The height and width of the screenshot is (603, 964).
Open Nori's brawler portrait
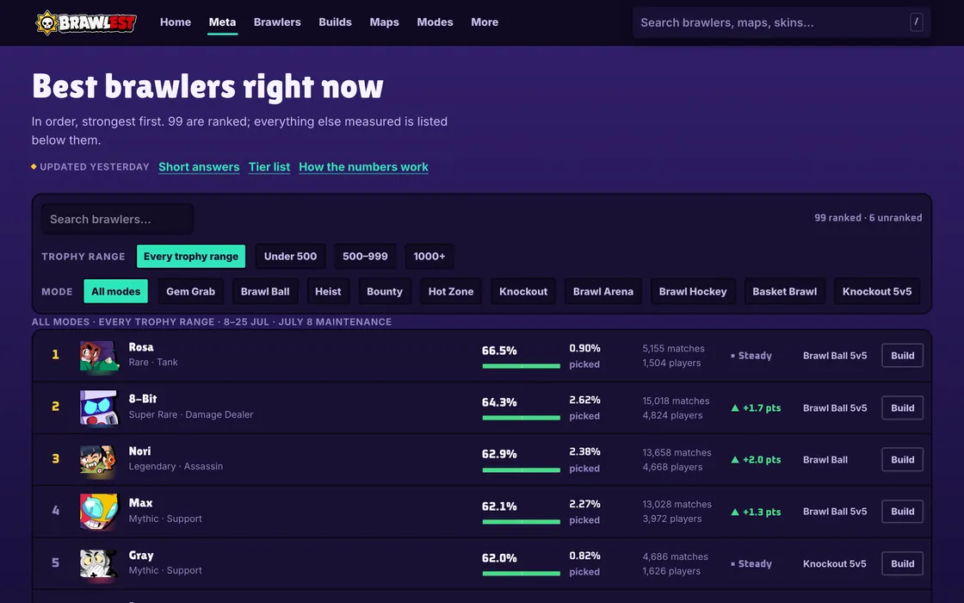coord(99,459)
